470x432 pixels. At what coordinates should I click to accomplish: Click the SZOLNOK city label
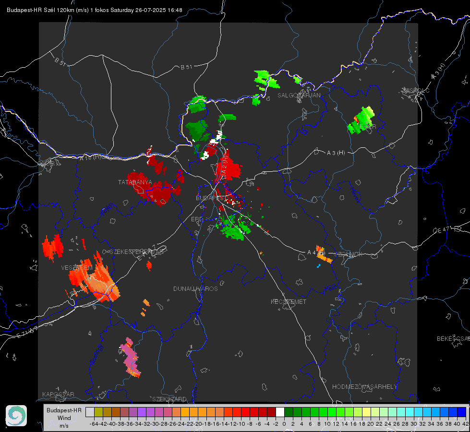(x=349, y=254)
